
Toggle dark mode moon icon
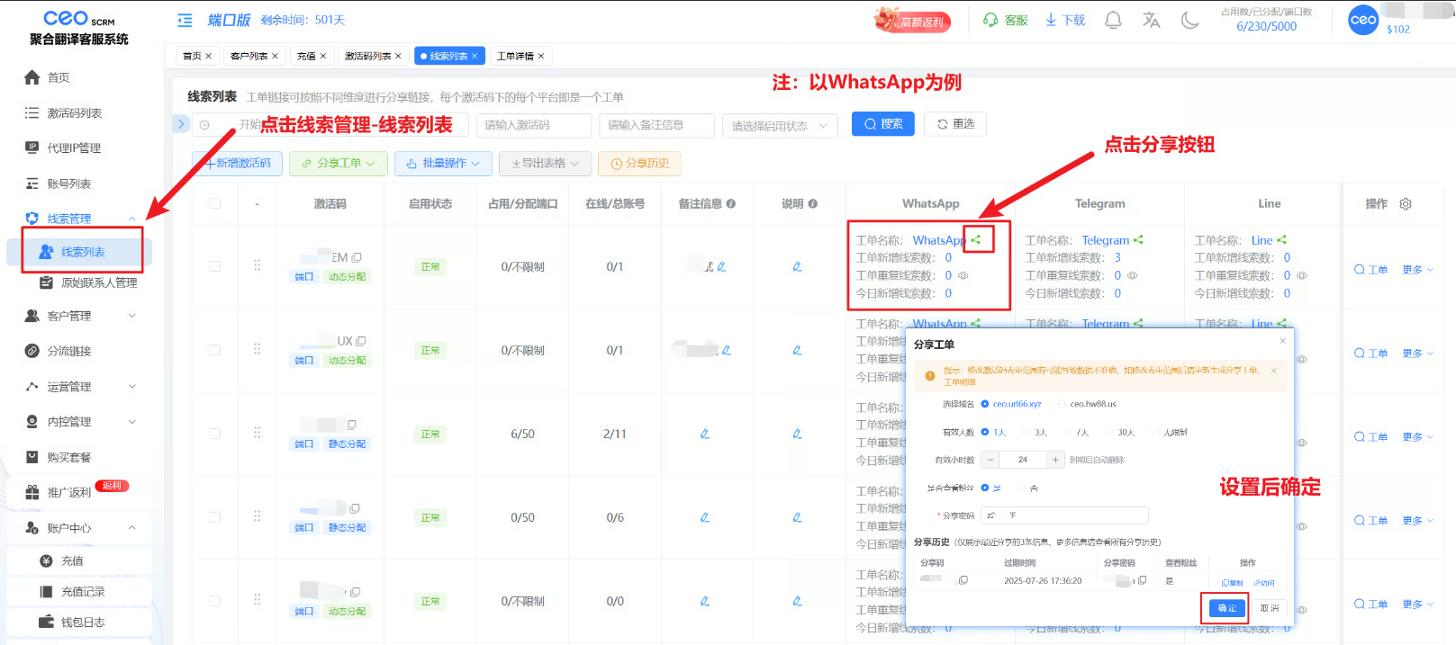[x=1189, y=20]
